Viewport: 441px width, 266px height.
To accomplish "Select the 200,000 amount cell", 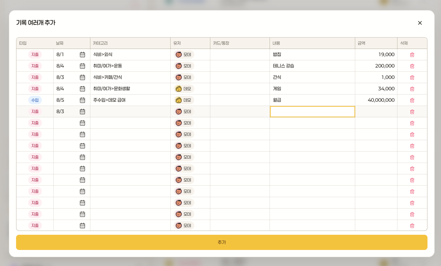I will pos(376,66).
